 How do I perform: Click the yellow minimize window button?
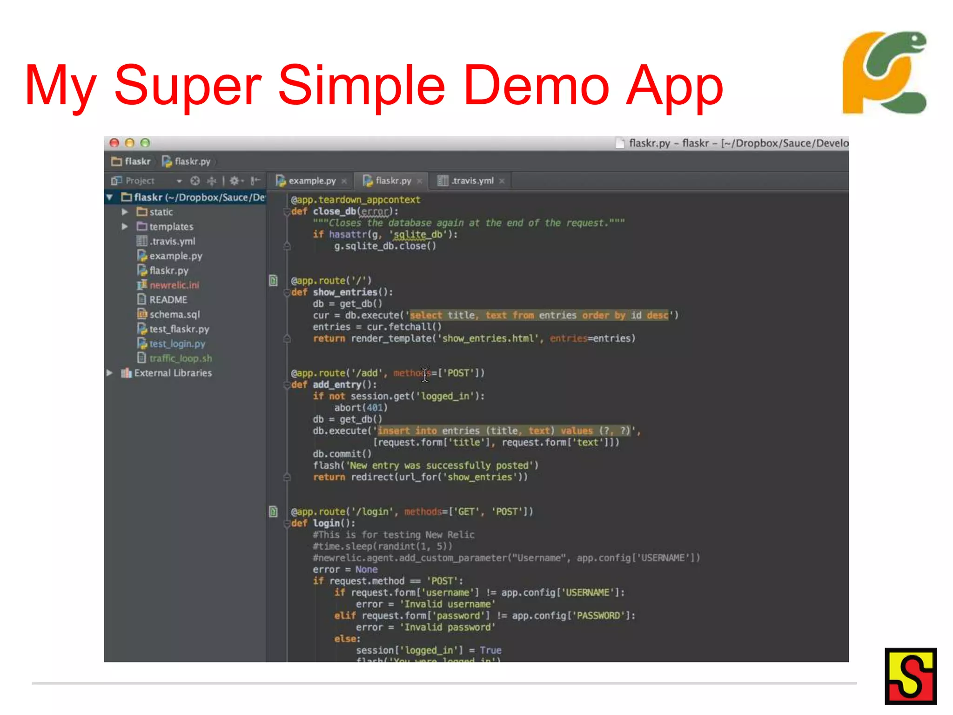[x=130, y=143]
